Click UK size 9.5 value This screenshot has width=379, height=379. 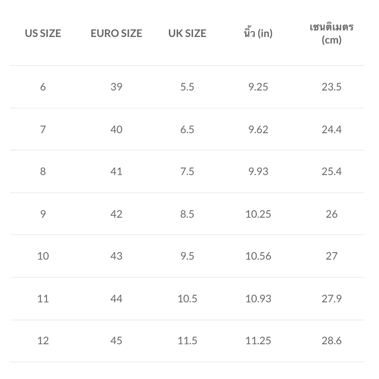click(187, 256)
